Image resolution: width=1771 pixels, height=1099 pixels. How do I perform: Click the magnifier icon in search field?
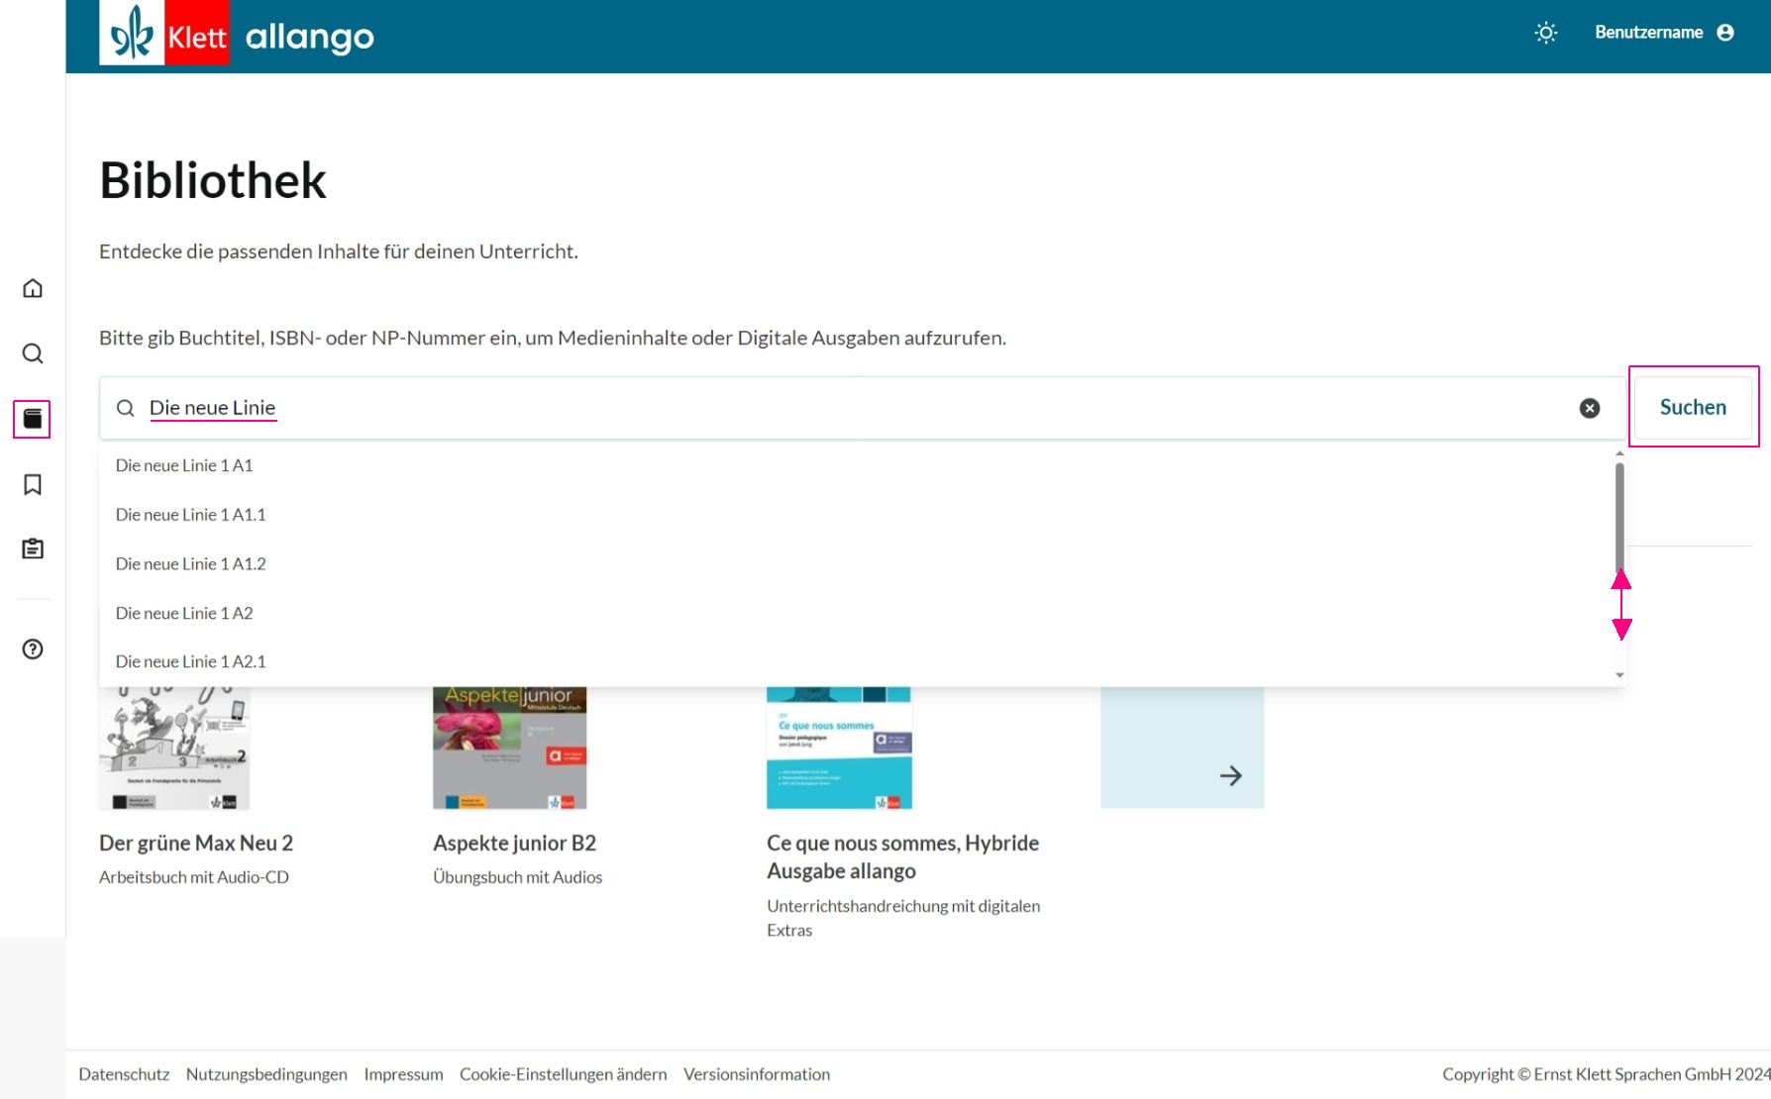(126, 408)
